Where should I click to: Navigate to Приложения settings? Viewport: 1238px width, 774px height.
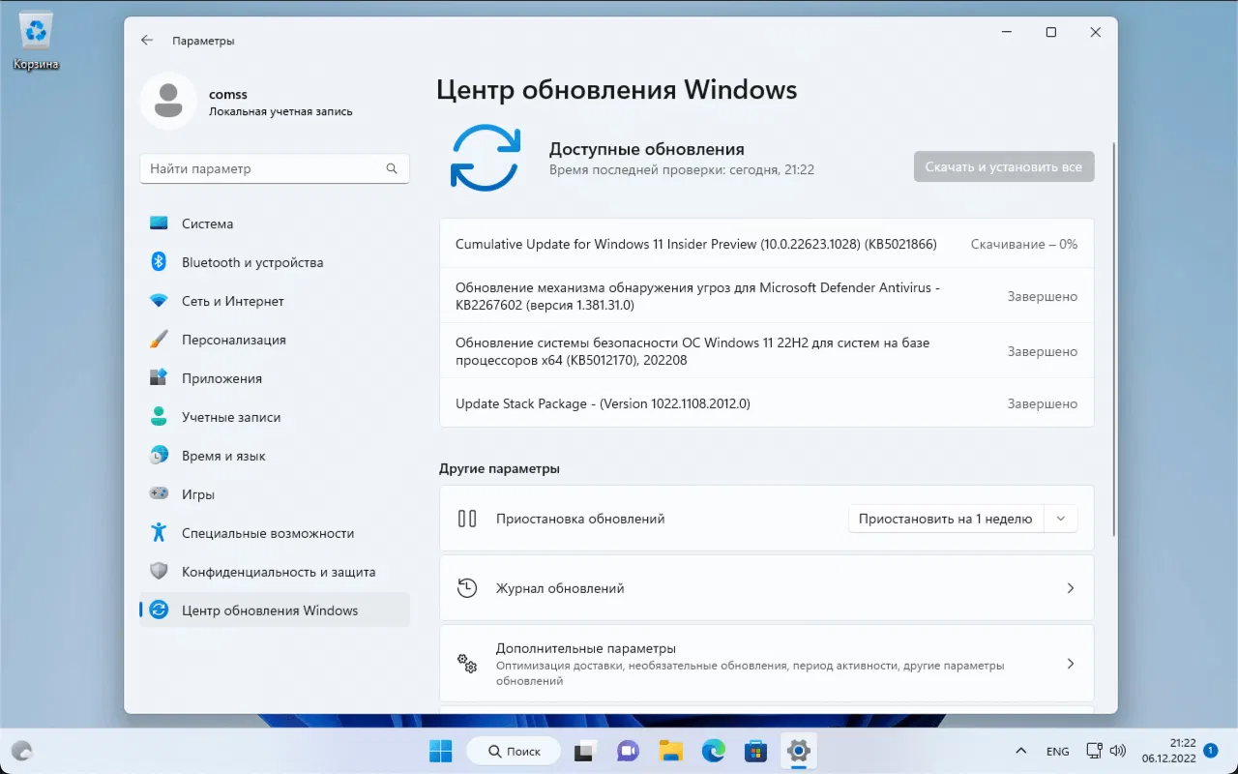pyautogui.click(x=275, y=378)
